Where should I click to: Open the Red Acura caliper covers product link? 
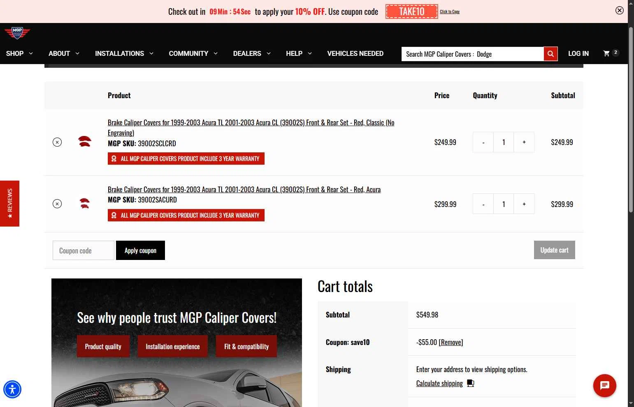click(x=244, y=189)
